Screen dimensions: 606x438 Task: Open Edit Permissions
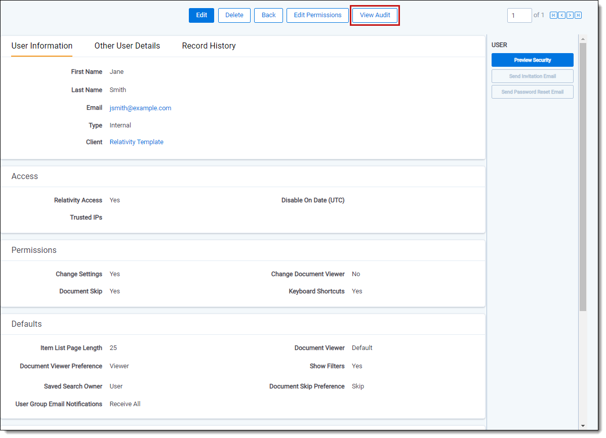tap(317, 15)
